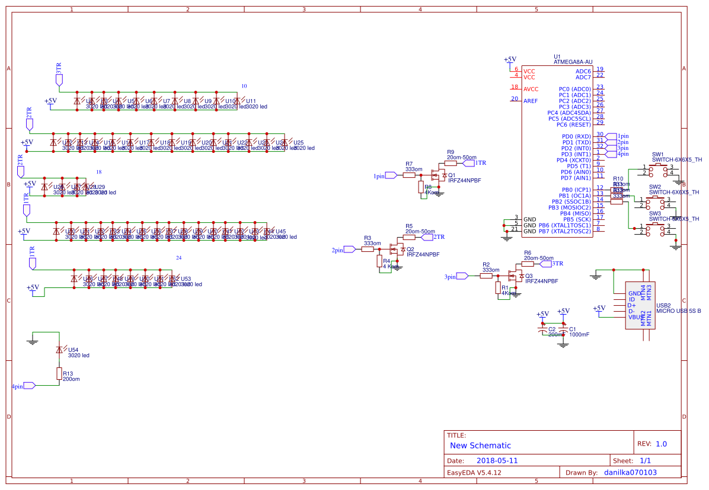This screenshot has width=709, height=490.
Task: Click capacitor C1 labeled 1000mF
Action: (563, 329)
